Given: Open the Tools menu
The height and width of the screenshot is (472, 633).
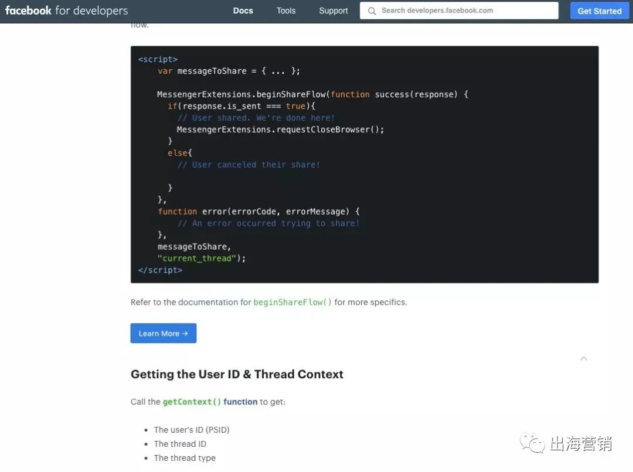Looking at the screenshot, I should (x=286, y=11).
